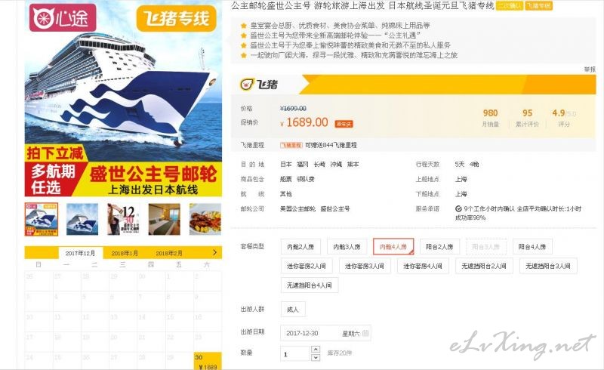Click the 飞猪专线 orange tag beside title

tap(539, 6)
